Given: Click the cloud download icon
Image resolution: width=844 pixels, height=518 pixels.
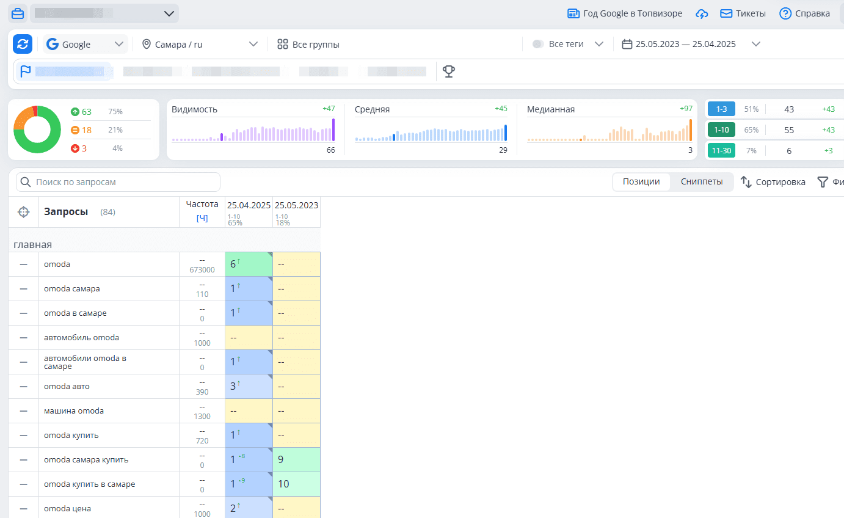Looking at the screenshot, I should (702, 13).
